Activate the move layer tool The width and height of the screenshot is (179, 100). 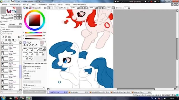(x=25, y=45)
